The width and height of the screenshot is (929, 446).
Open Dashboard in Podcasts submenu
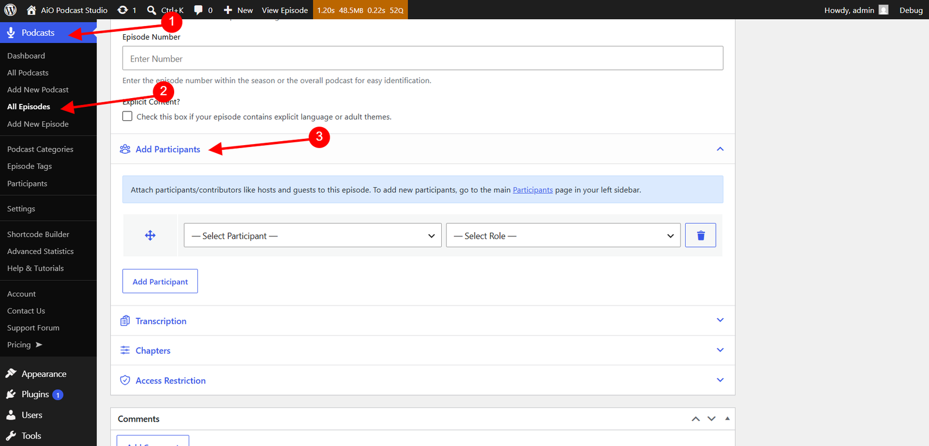coord(26,56)
